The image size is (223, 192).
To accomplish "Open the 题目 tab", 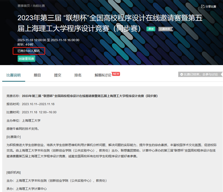I will (x=37, y=75).
